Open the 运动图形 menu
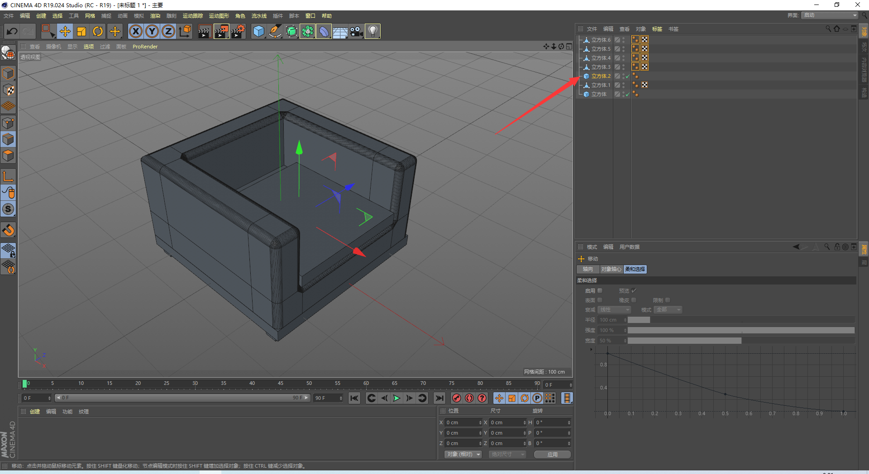 click(219, 16)
